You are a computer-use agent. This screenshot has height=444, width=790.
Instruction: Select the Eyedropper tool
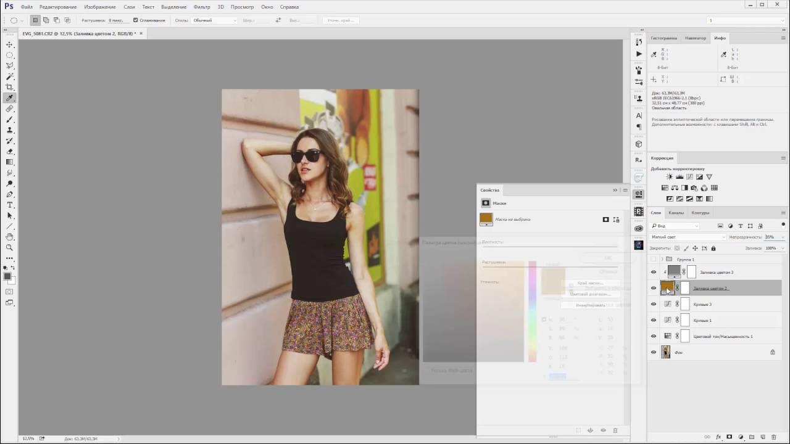pyautogui.click(x=9, y=98)
